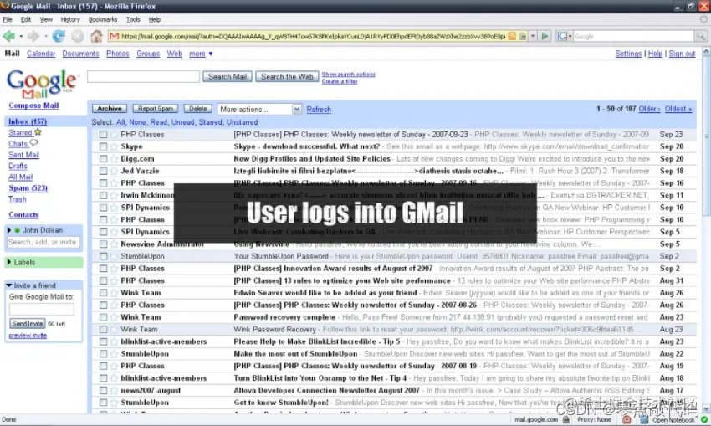Click the Google Mail logo
The width and height of the screenshot is (711, 426).
41,84
